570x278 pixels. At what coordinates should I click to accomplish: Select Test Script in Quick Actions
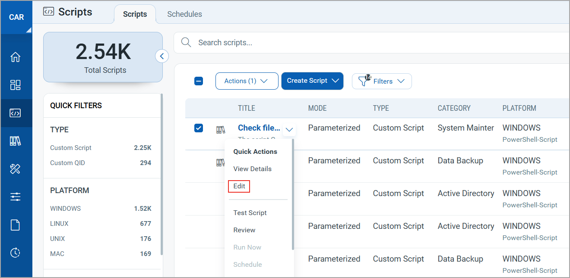250,213
